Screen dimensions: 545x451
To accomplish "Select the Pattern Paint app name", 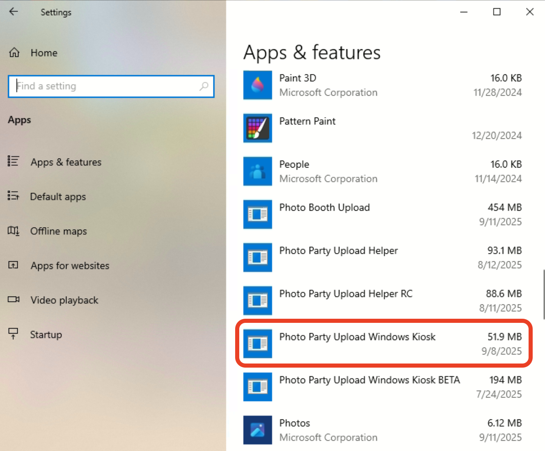I will coord(307,121).
